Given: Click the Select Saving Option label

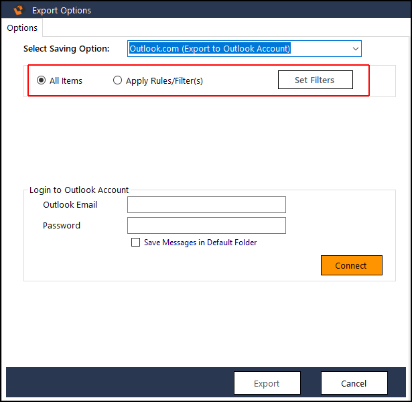Looking at the screenshot, I should (x=66, y=49).
